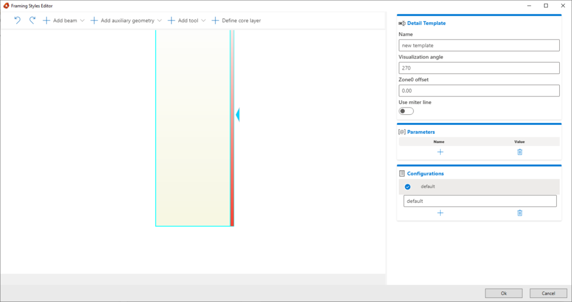The height and width of the screenshot is (302, 572).
Task: Delete parameter with trash icon
Action: coord(520,152)
